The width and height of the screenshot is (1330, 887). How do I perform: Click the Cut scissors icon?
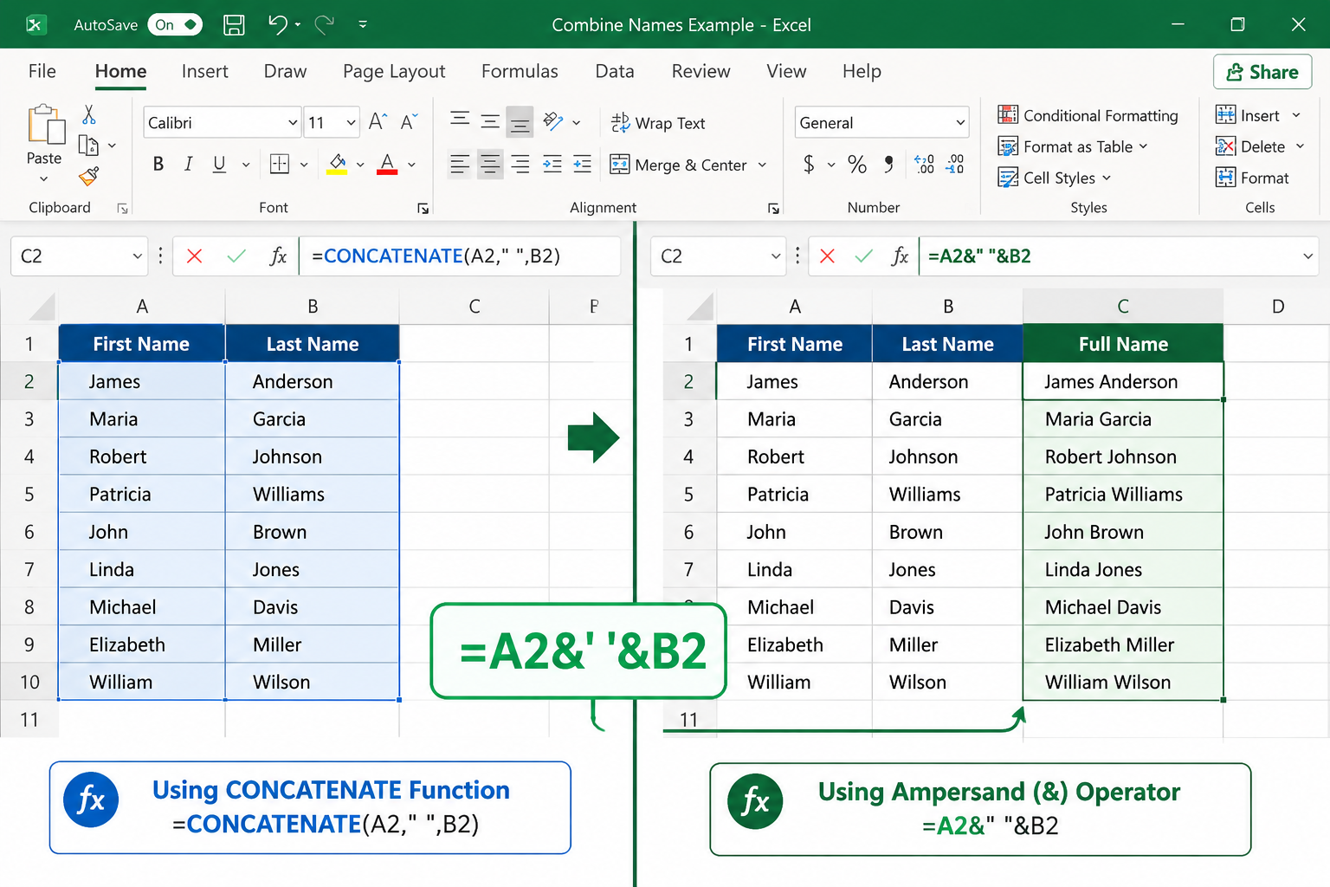pyautogui.click(x=89, y=114)
